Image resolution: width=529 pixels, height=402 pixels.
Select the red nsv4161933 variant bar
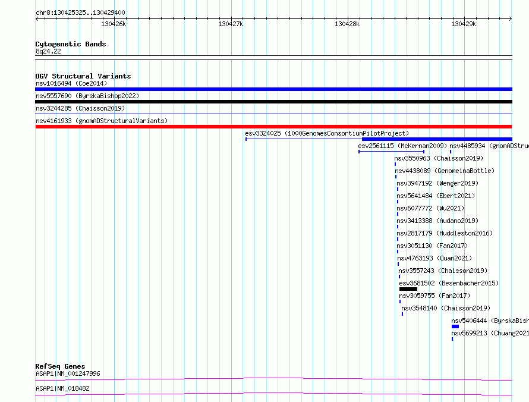273,127
